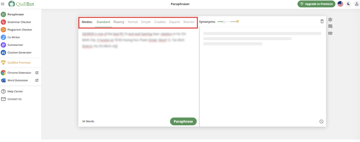Click the Paraphrase button
Image resolution: width=360 pixels, height=142 pixels.
click(183, 121)
